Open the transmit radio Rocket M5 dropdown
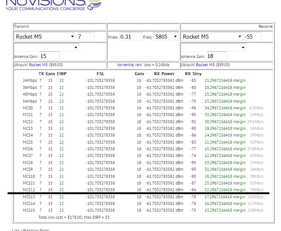This screenshot has width=281, height=231. click(45, 37)
